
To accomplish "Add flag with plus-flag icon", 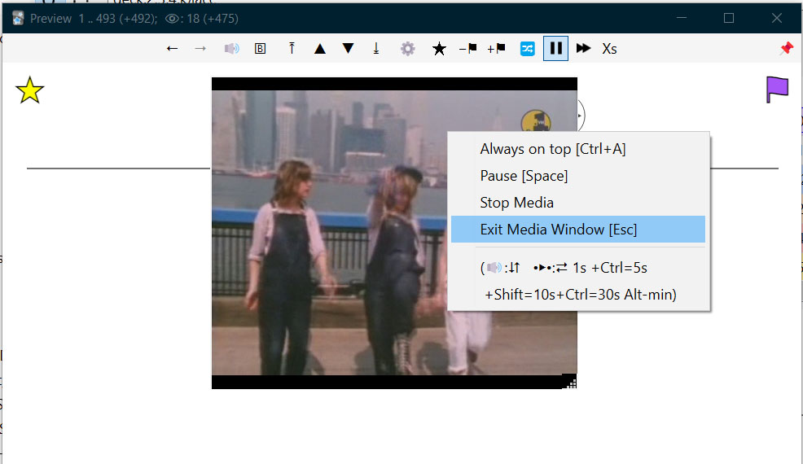I will pos(496,49).
